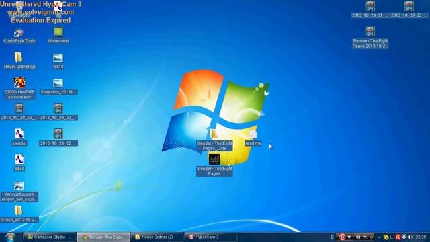Image resolution: width=430 pixels, height=242 pixels.
Task: Switch to Slender: The Eight Chrome taskbar button
Action: 103,237
